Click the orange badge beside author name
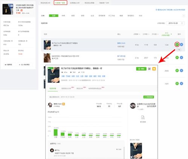This screenshot has height=159, width=188. (x=64, y=104)
